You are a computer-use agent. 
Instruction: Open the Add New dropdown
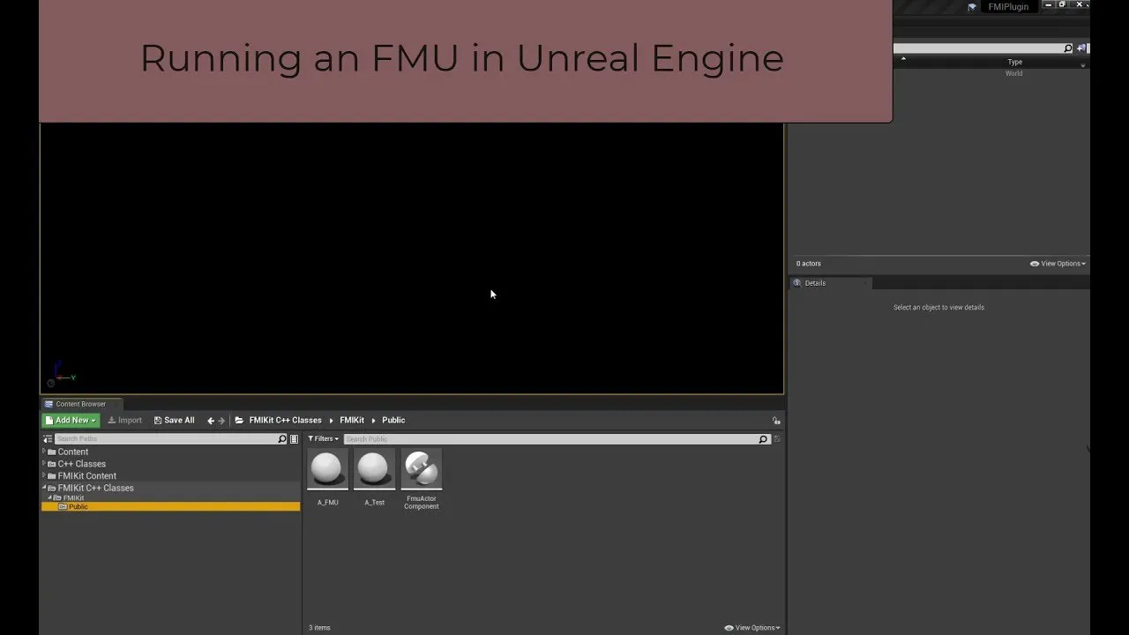tap(71, 421)
